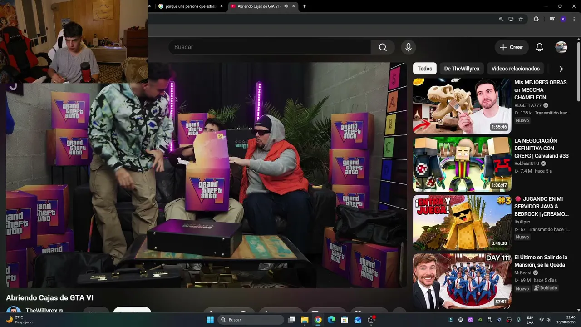
Task: Visit the VEGETTA777 channel
Action: click(x=528, y=105)
